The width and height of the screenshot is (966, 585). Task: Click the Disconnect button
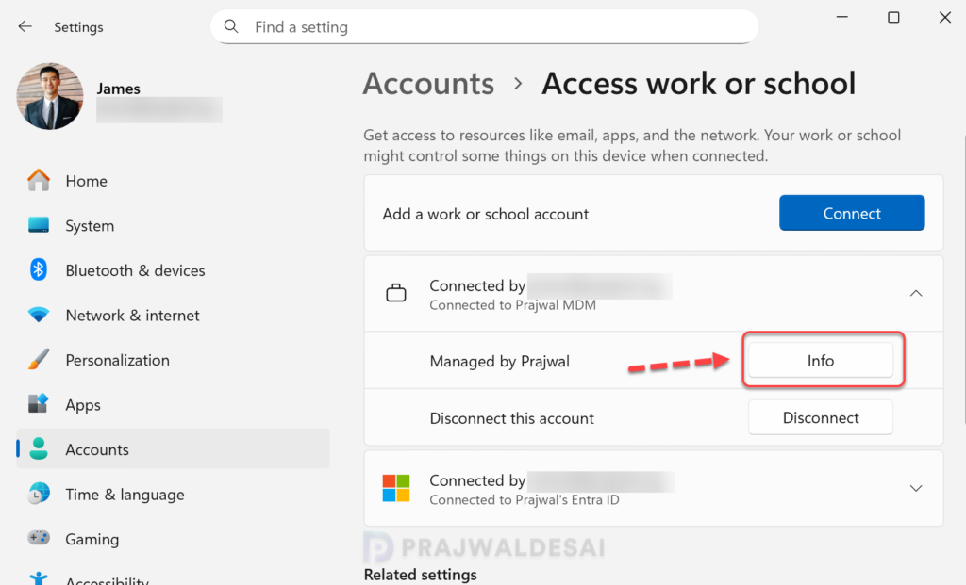[x=821, y=417]
